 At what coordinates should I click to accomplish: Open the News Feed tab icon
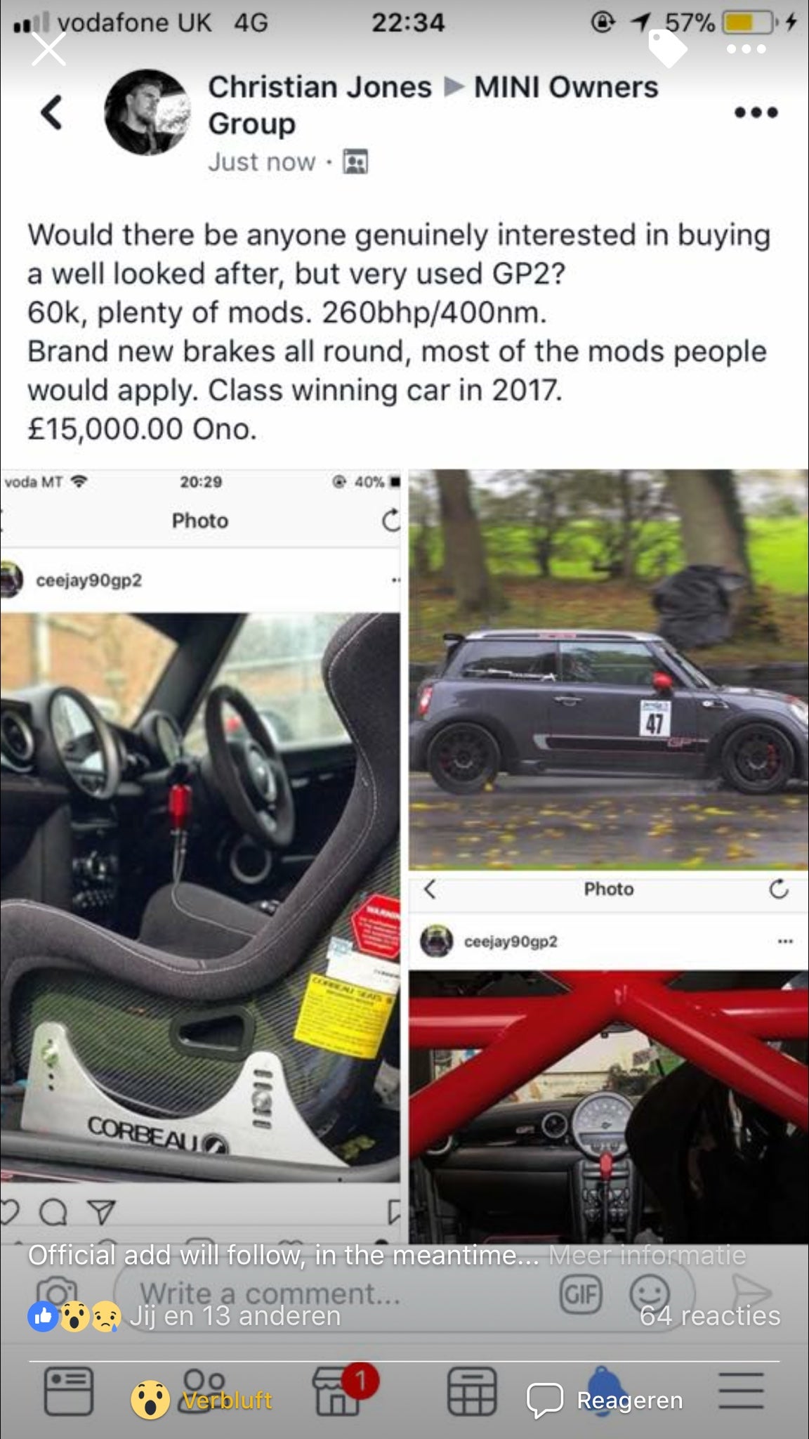(x=69, y=1391)
